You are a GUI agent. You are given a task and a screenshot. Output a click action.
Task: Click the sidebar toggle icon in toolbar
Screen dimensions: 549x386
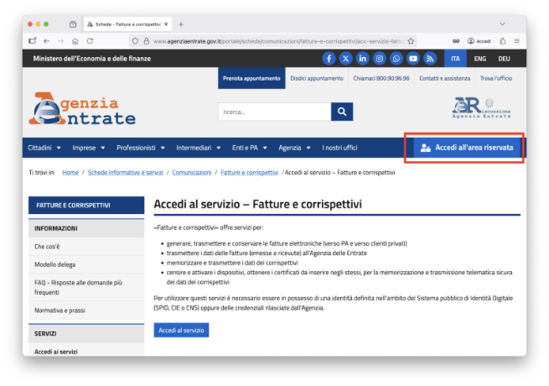point(32,40)
